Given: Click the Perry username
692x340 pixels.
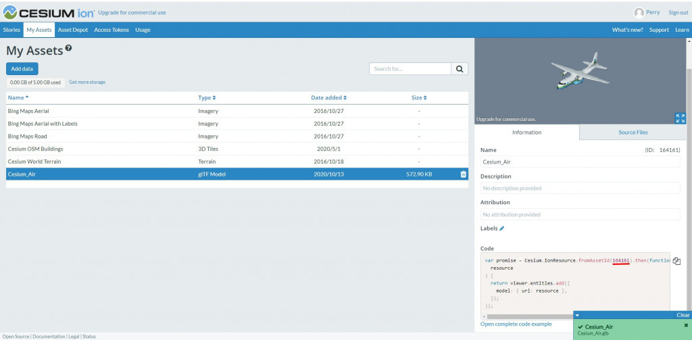Looking at the screenshot, I should (x=653, y=12).
